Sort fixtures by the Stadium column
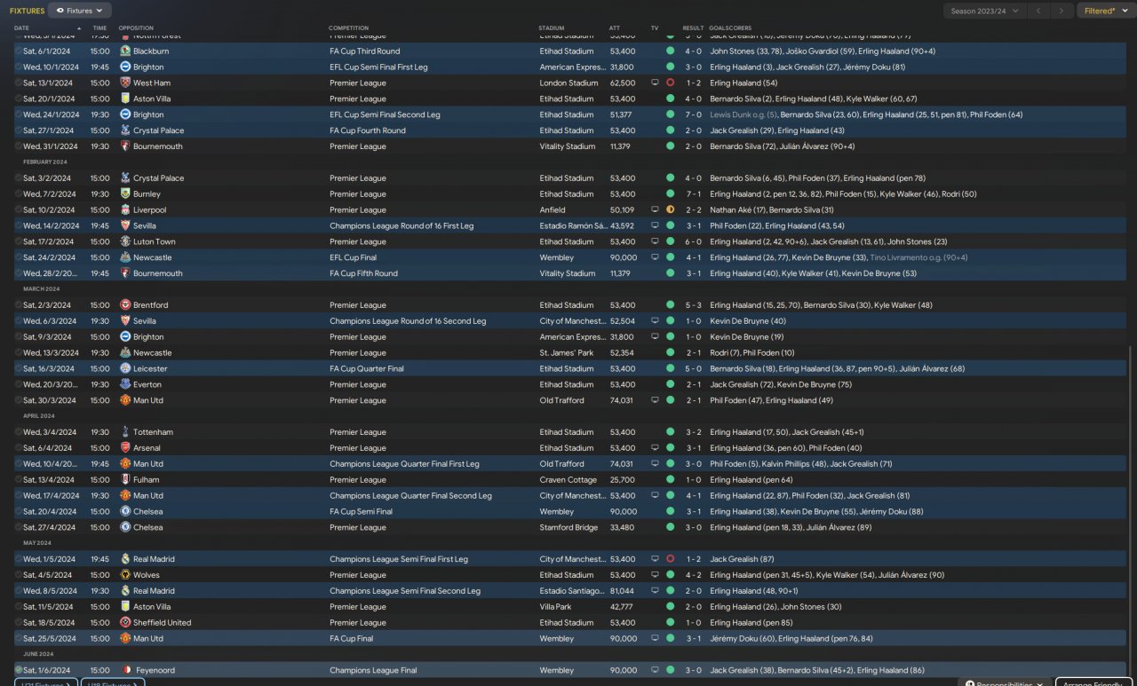The width and height of the screenshot is (1137, 686). pyautogui.click(x=551, y=28)
